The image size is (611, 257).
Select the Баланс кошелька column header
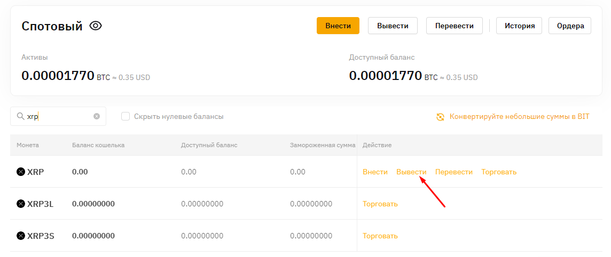(x=98, y=145)
